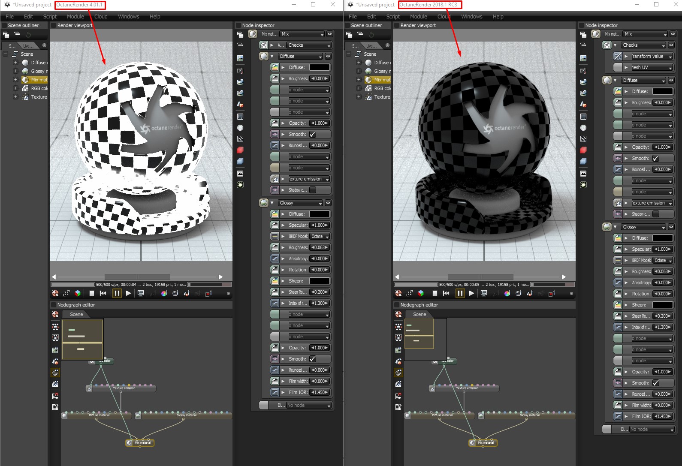This screenshot has height=466, width=682.
Task: Click the histogram image icon in left Node inspector
Action: [240, 174]
